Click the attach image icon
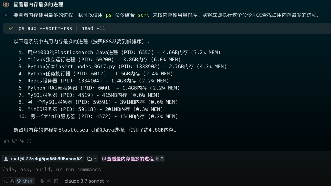 coord(56,181)
